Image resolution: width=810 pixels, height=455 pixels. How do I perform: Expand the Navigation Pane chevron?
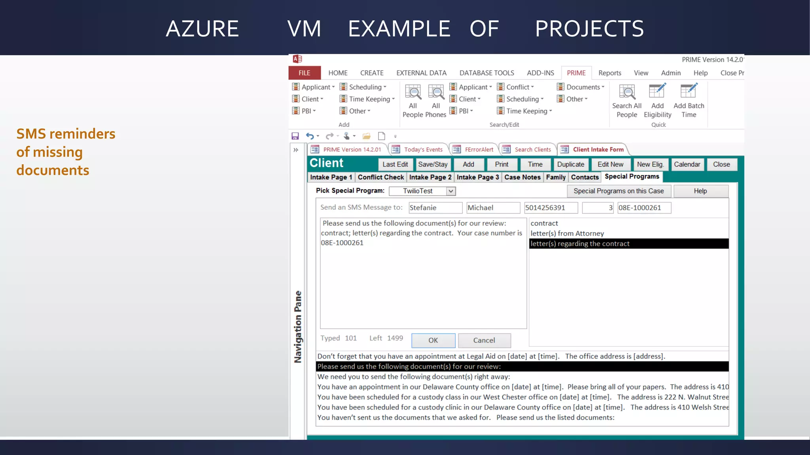(296, 150)
